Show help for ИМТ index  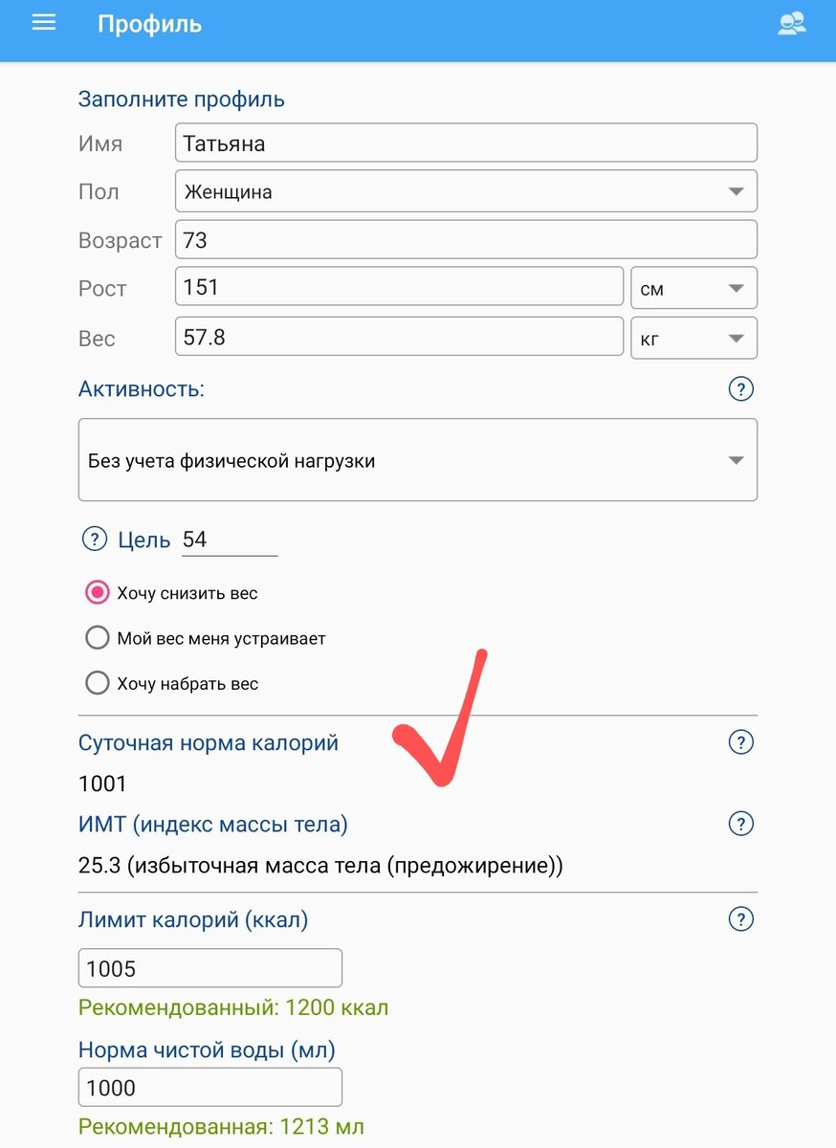740,824
